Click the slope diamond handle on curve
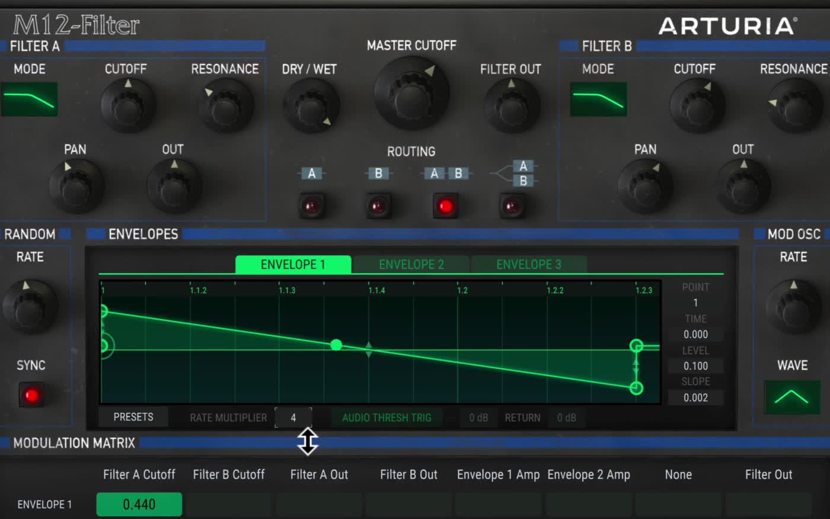This screenshot has height=519, width=830. 368,350
